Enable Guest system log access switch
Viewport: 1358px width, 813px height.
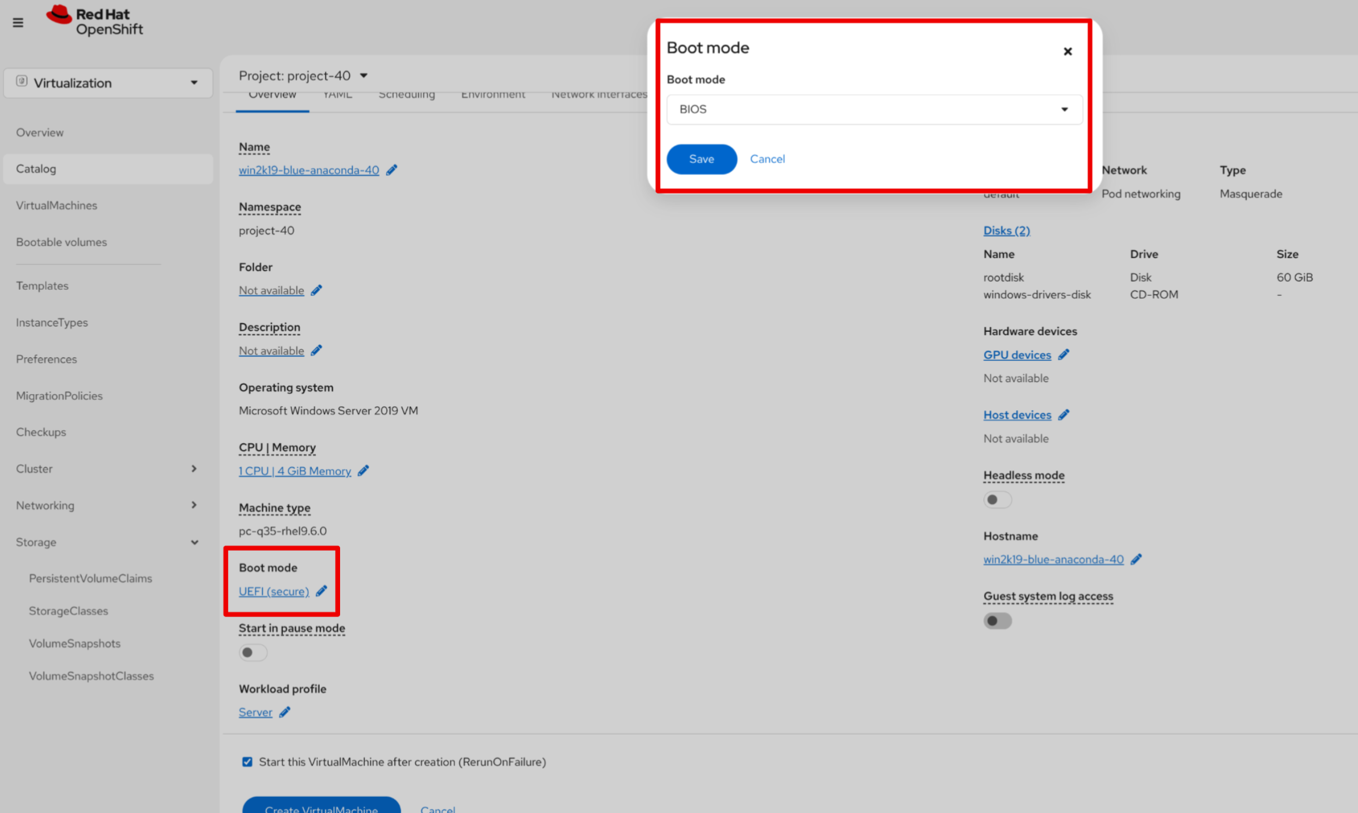click(x=997, y=621)
